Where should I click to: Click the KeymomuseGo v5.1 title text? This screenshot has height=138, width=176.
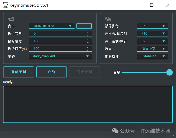tap(29, 5)
